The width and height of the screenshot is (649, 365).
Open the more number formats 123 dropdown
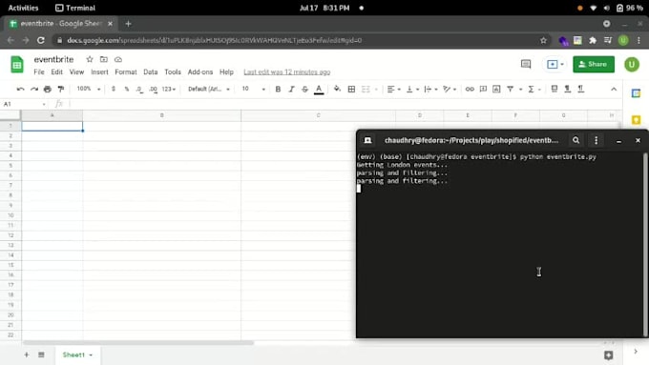pos(169,89)
